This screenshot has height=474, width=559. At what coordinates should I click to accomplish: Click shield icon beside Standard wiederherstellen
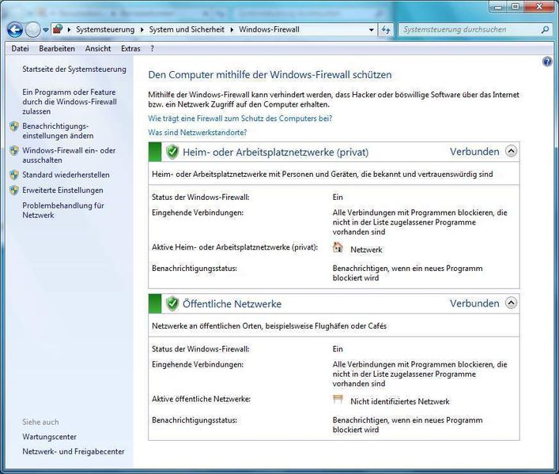tap(14, 175)
